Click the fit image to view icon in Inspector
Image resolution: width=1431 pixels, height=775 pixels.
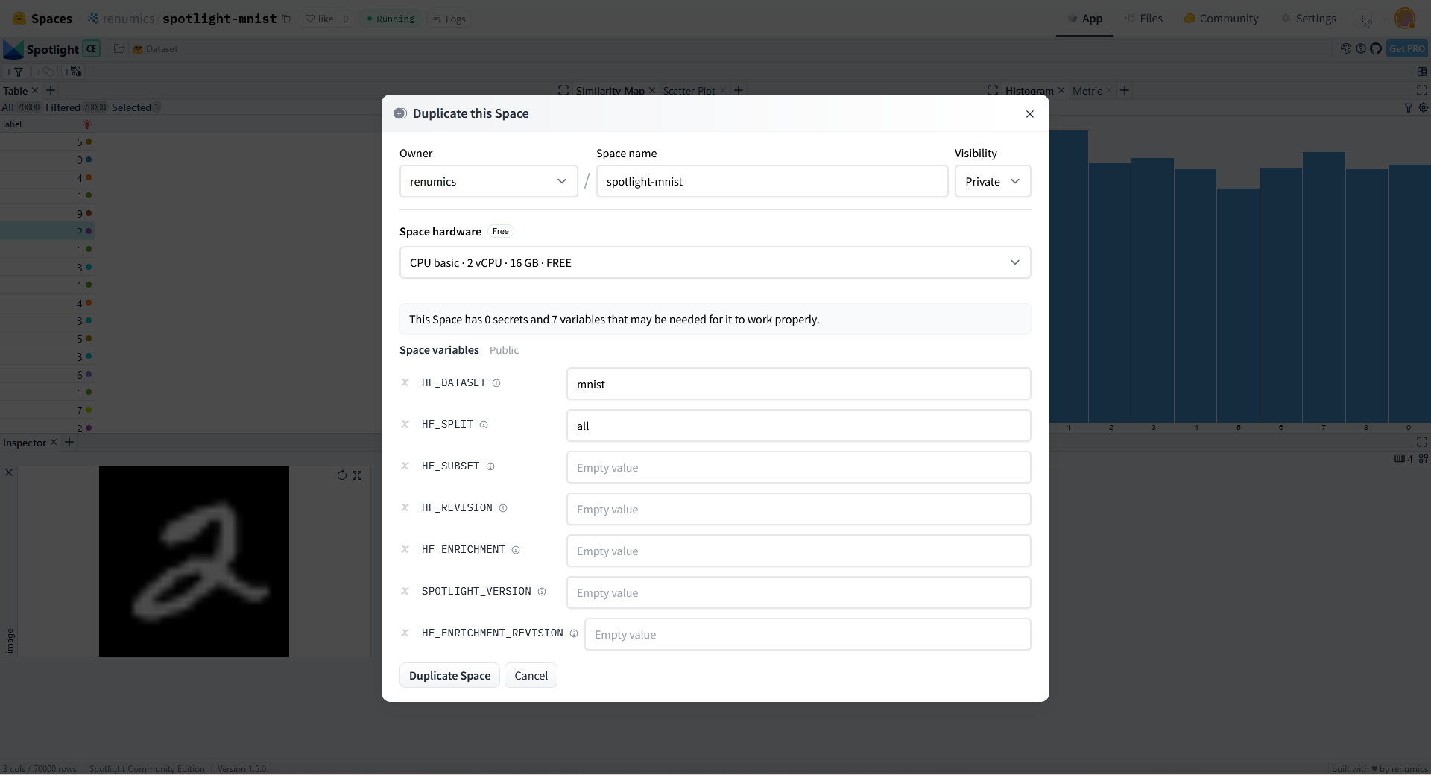click(357, 475)
